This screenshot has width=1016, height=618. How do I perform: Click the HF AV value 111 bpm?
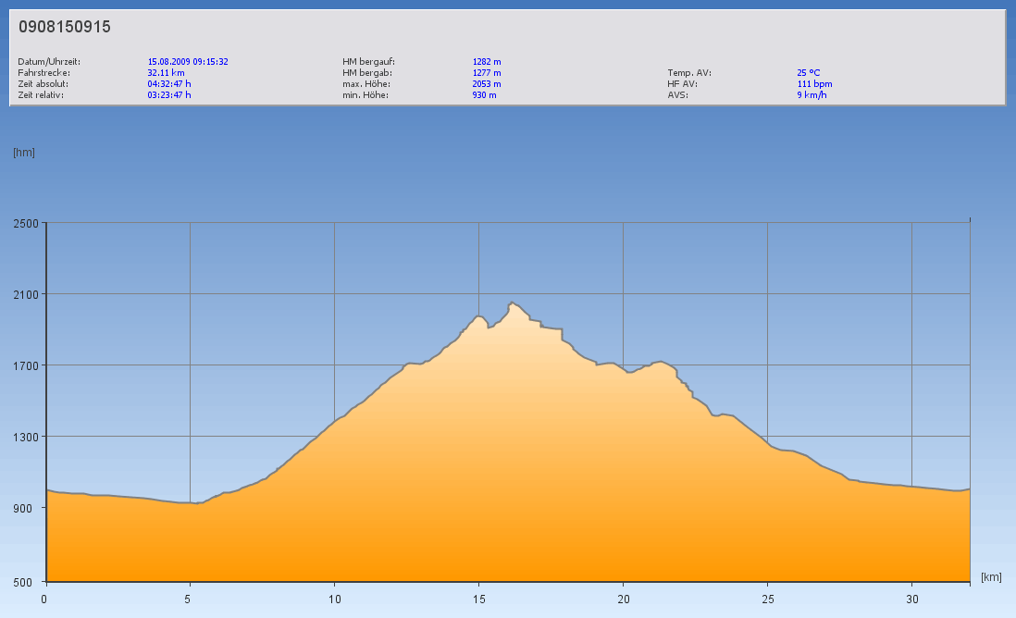(814, 83)
